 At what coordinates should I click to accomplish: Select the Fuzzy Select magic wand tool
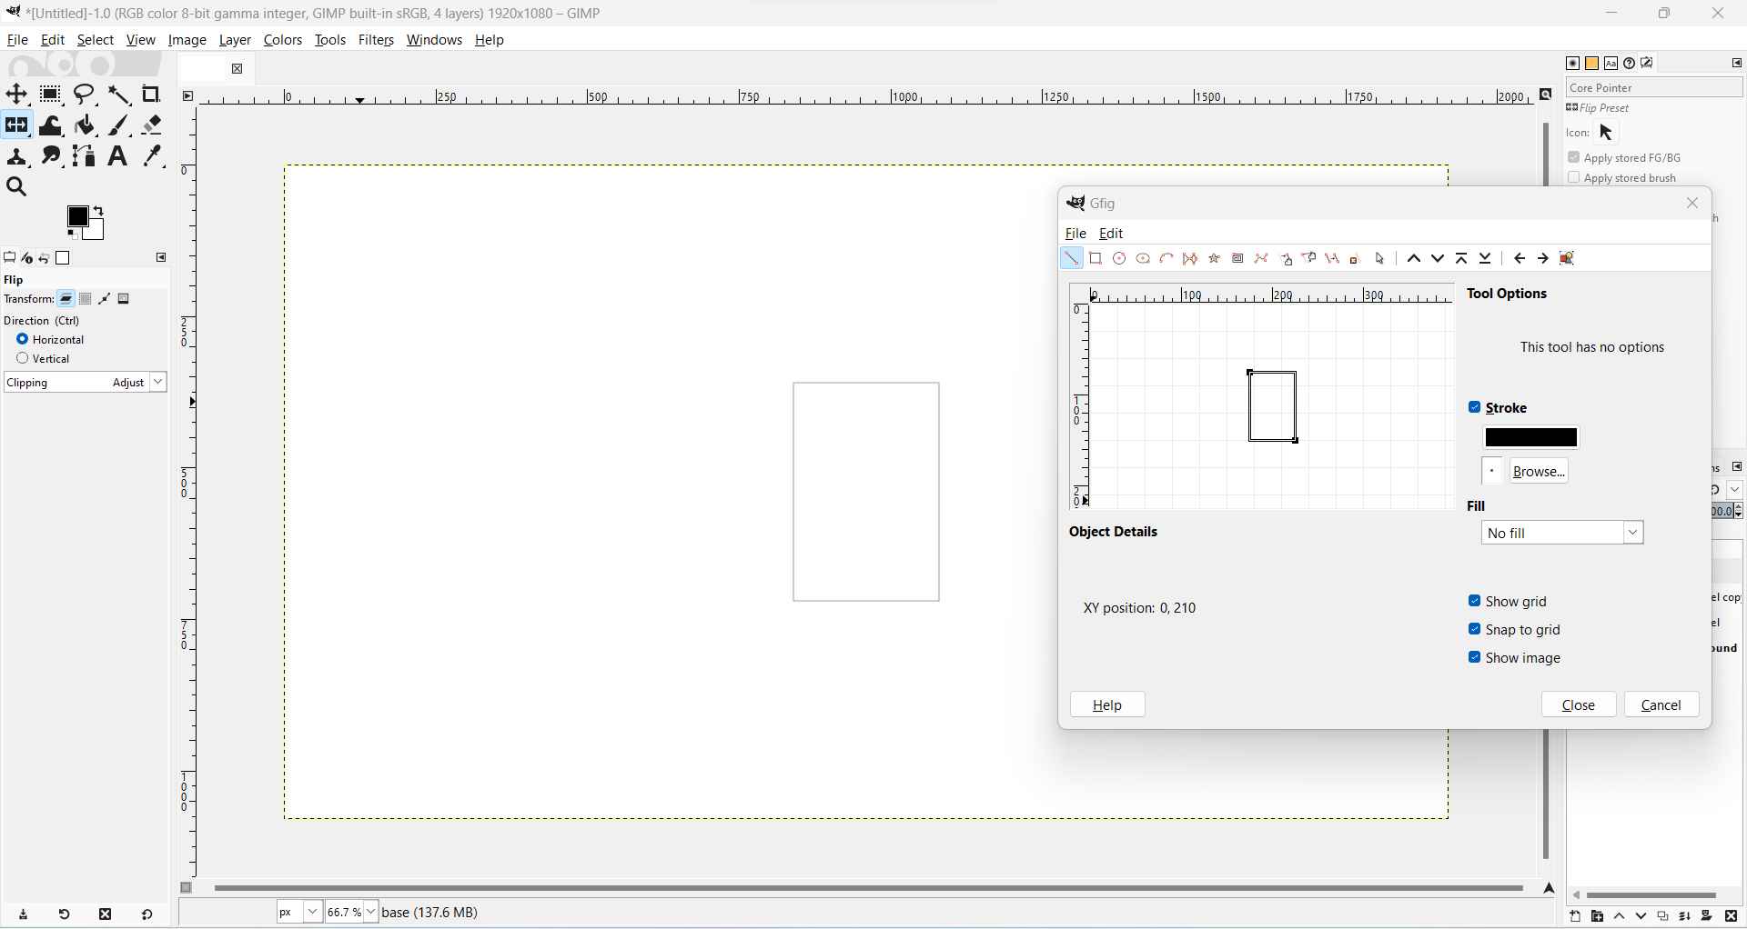(x=119, y=95)
